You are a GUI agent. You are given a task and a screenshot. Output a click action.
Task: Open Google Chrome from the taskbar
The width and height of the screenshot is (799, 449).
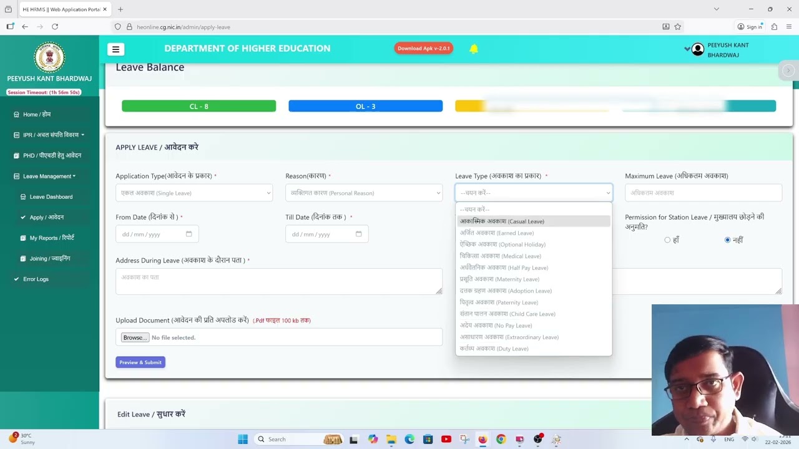coord(501,439)
